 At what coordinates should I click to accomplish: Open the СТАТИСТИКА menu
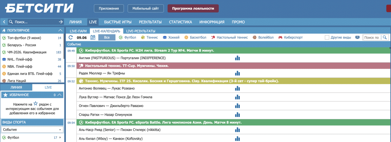coord(181,22)
